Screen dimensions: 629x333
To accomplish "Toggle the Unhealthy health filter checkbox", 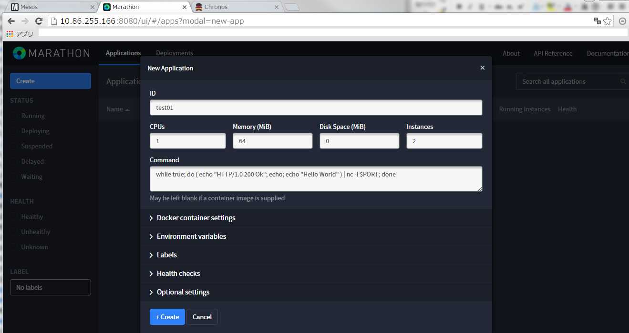I will (x=14, y=232).
